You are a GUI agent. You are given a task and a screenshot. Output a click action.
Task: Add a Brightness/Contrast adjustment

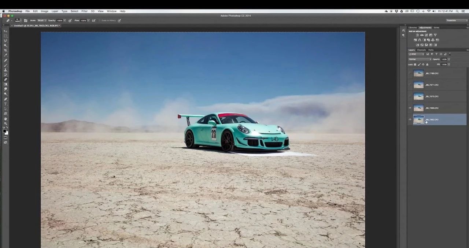tap(417, 35)
